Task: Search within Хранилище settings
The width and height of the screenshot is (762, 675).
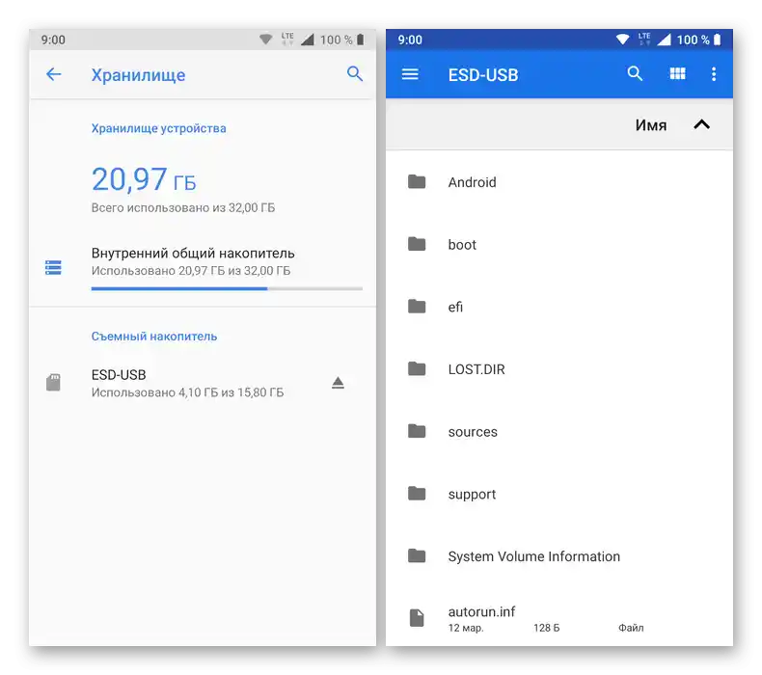Action: point(355,74)
